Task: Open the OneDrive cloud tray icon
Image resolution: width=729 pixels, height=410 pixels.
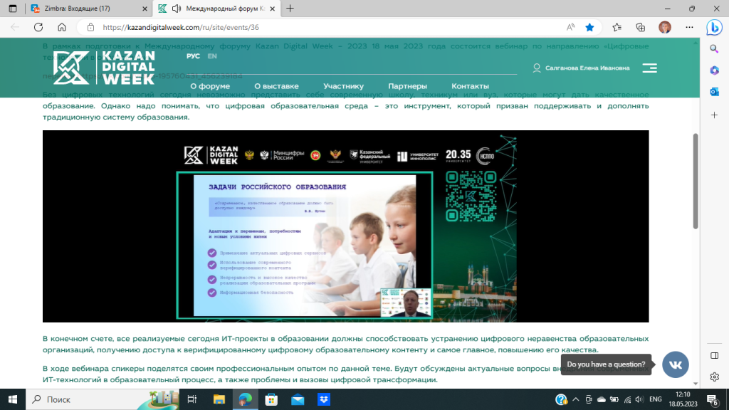Action: pos(602,399)
